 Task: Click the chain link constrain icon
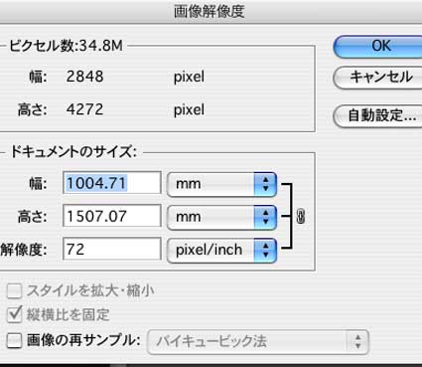301,216
